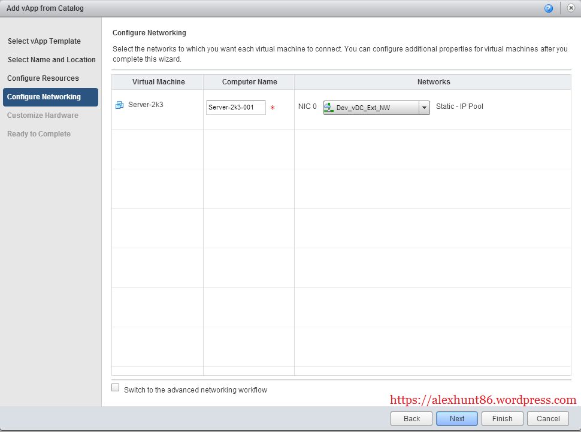Click the Computer Name column header

[249, 82]
